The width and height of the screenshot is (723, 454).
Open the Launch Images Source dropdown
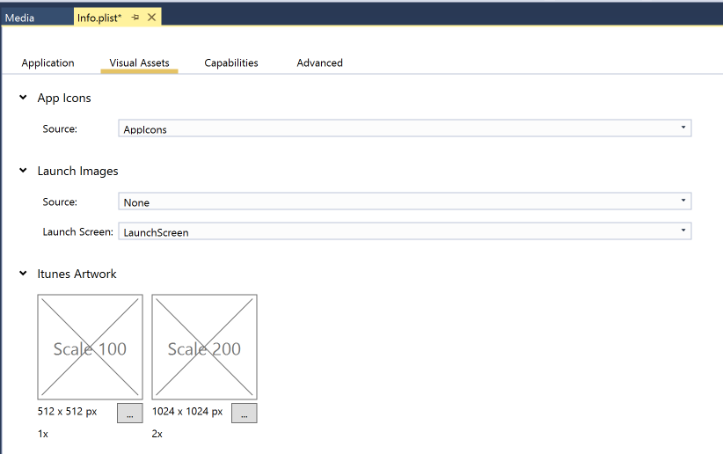click(405, 201)
